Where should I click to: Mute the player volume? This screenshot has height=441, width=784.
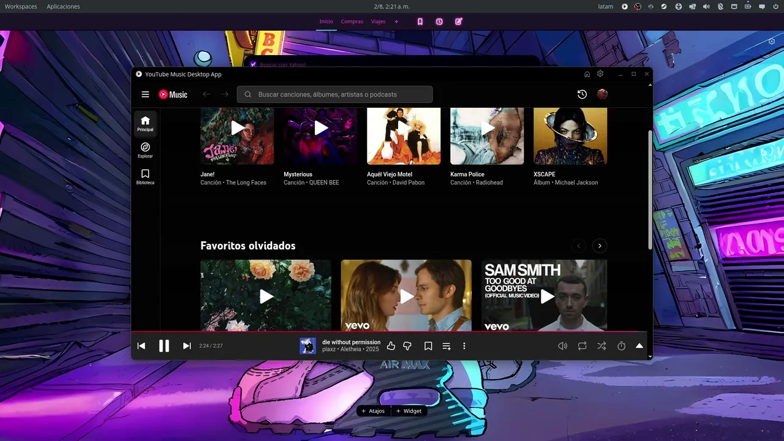click(562, 346)
